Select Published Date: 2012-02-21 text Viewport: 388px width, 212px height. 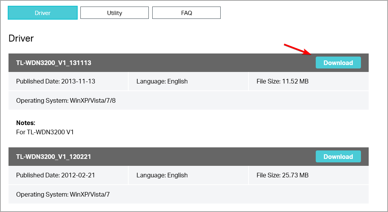coord(56,175)
